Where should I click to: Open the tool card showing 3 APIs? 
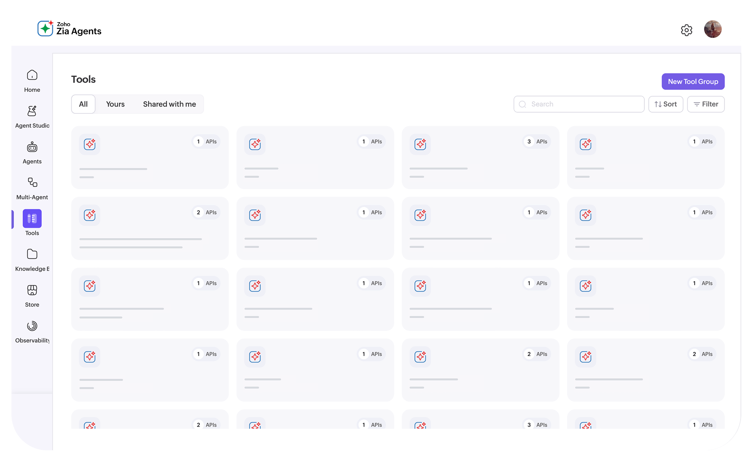480,157
